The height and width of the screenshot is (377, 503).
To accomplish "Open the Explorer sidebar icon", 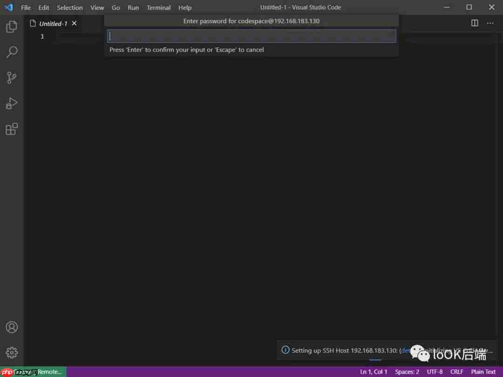I will pyautogui.click(x=11, y=27).
